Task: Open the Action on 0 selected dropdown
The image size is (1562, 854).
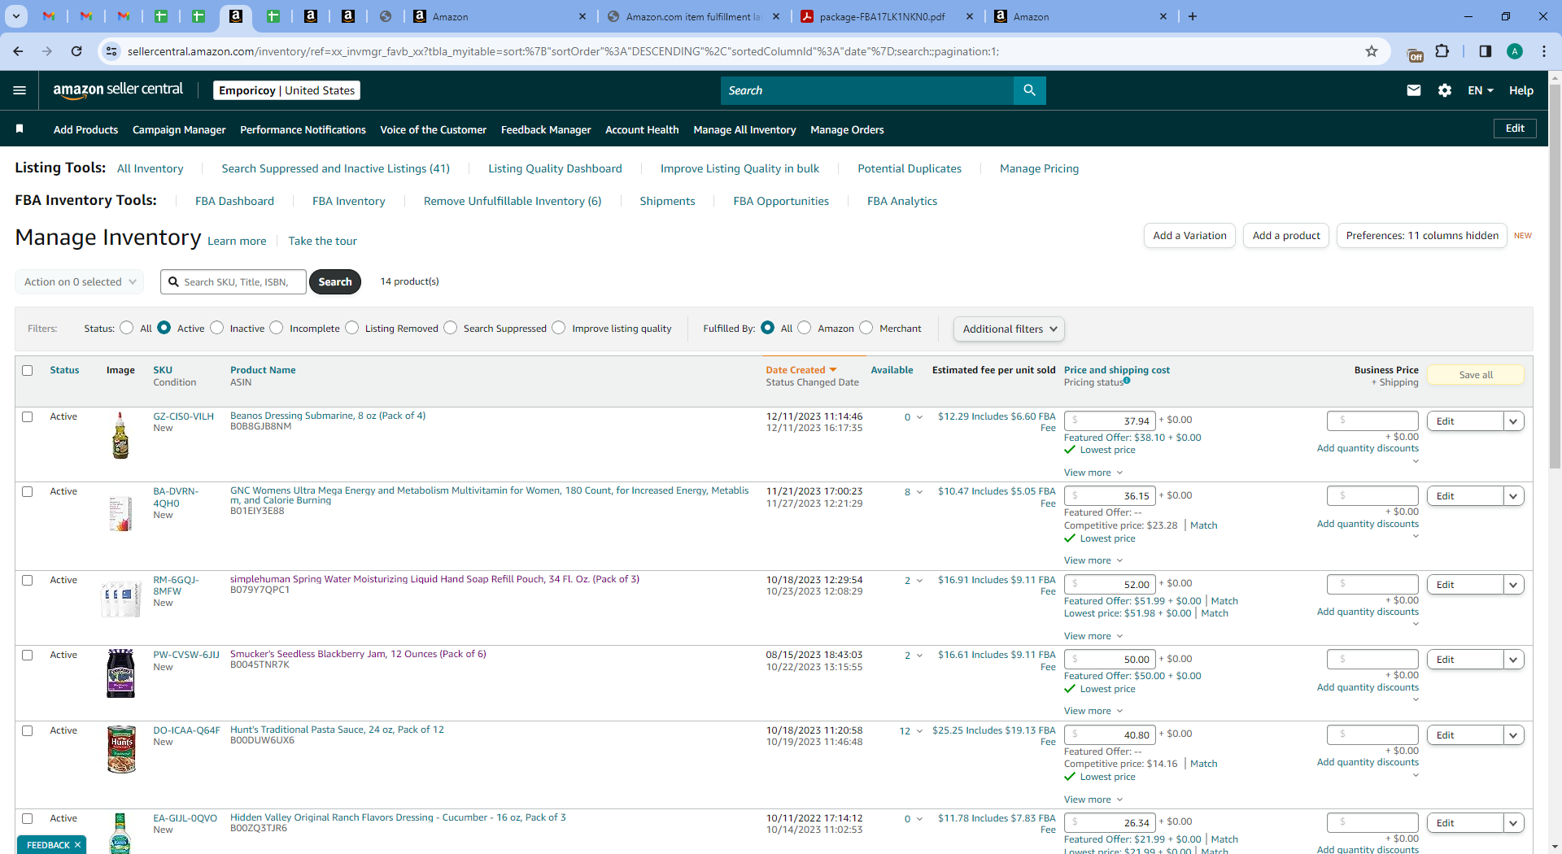Action: 80,281
